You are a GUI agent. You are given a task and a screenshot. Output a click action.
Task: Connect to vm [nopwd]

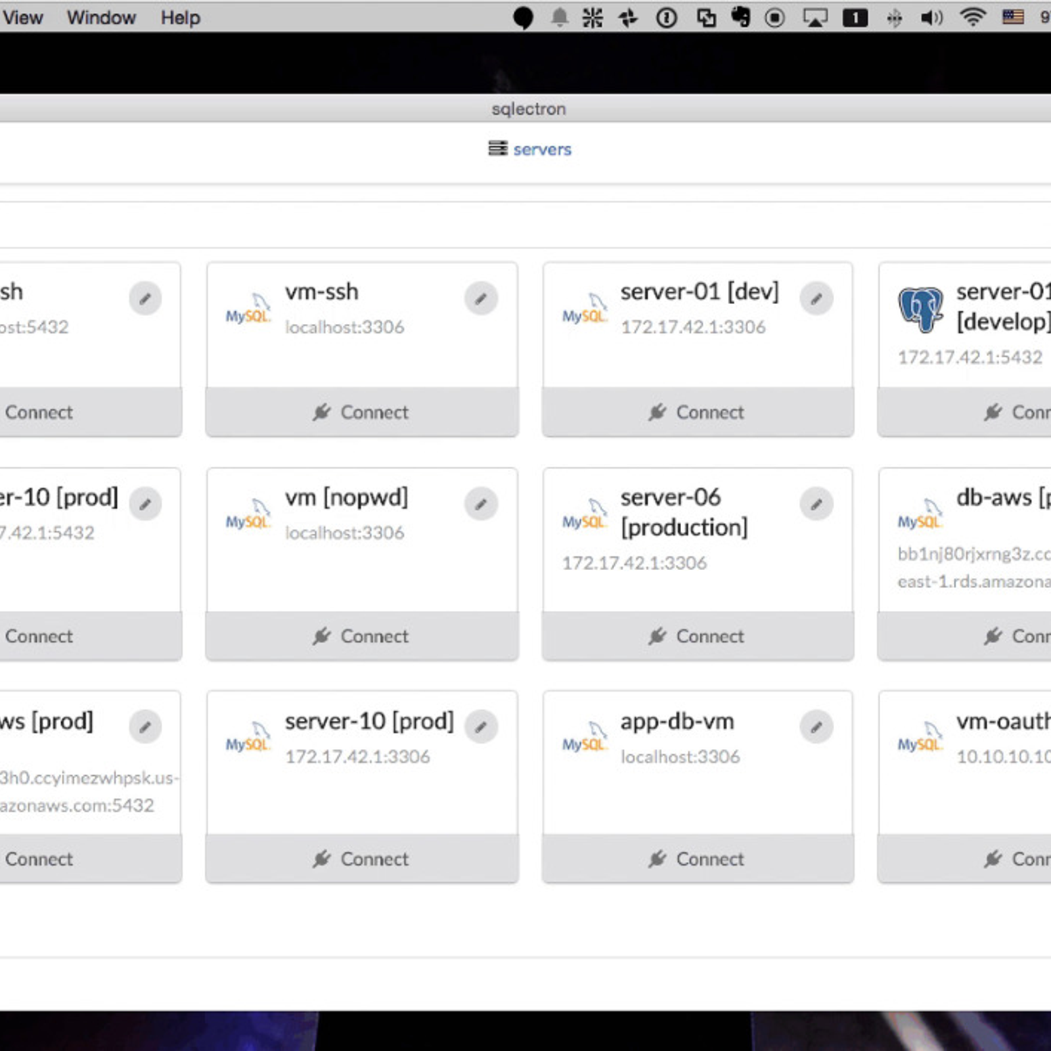(x=362, y=636)
